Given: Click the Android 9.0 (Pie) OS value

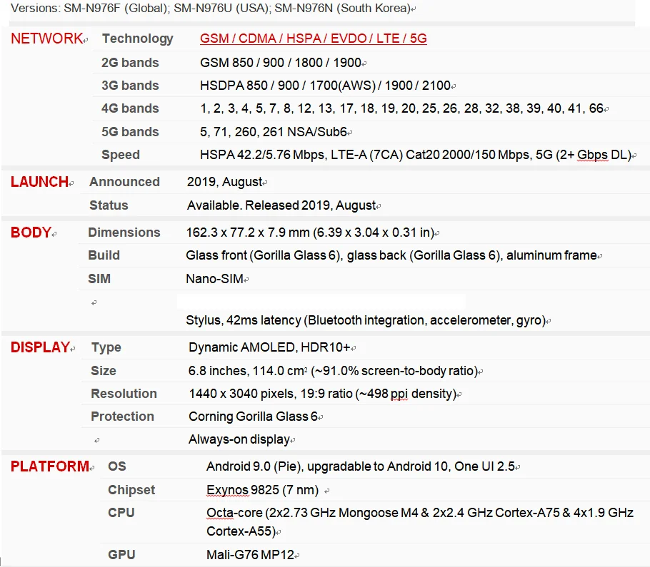Looking at the screenshot, I should tap(361, 466).
